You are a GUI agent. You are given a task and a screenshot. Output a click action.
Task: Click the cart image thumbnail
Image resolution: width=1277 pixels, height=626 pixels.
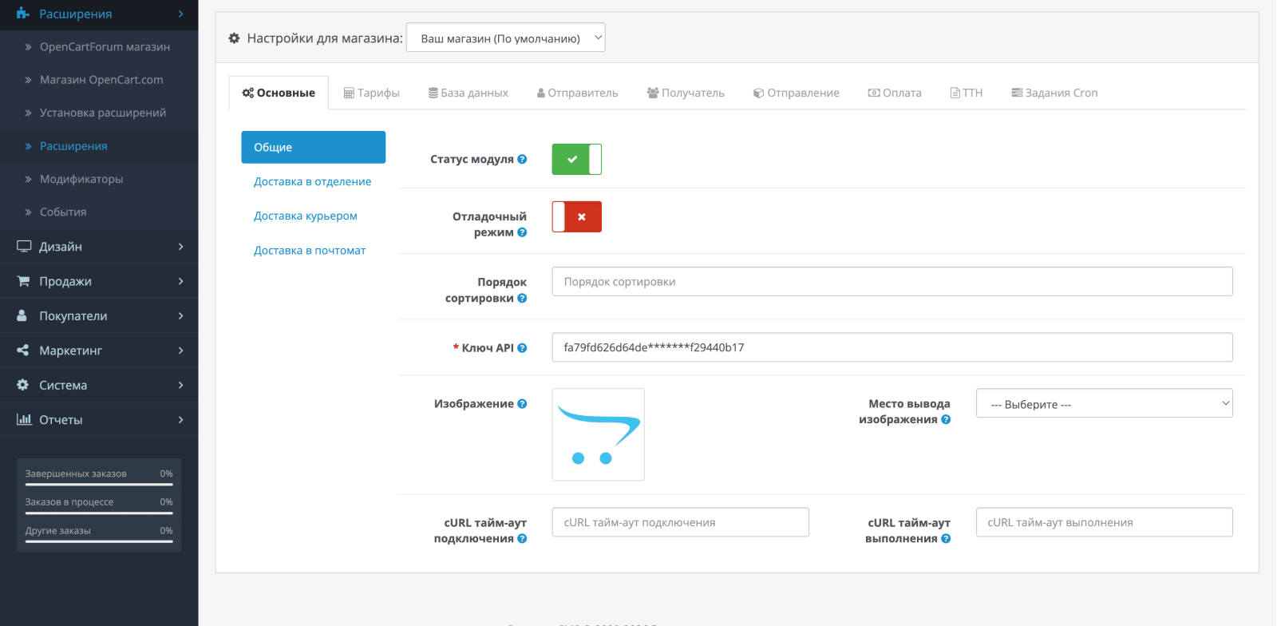[x=598, y=434]
